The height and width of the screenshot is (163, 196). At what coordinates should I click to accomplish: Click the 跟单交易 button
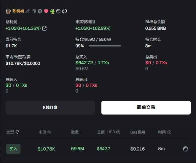pyautogui.click(x=146, y=108)
